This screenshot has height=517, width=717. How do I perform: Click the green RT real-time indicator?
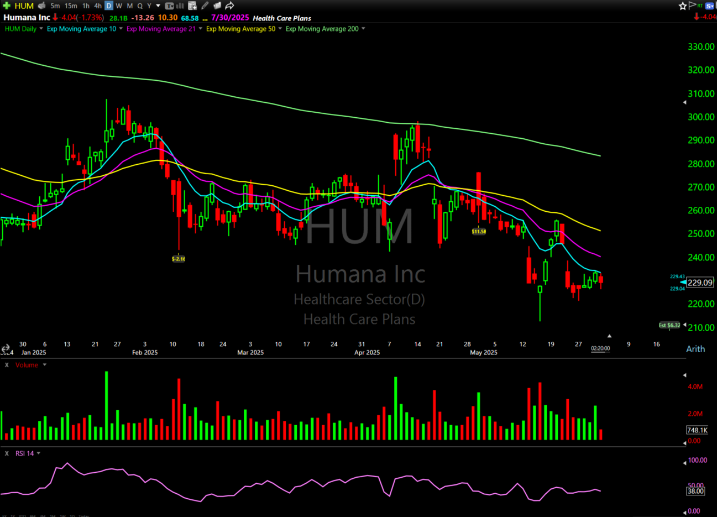pyautogui.click(x=700, y=6)
